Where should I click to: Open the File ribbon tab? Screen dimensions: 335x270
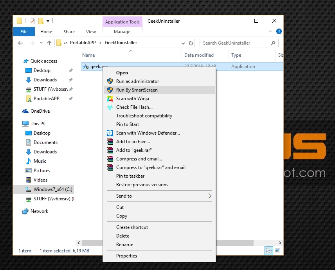[24, 32]
